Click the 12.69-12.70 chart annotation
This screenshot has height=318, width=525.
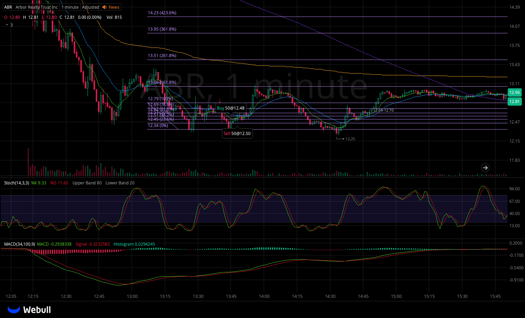click(x=383, y=110)
